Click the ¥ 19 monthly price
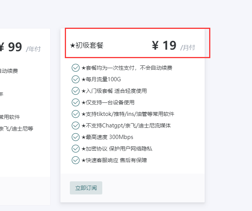The image size is (252, 211). [164, 45]
